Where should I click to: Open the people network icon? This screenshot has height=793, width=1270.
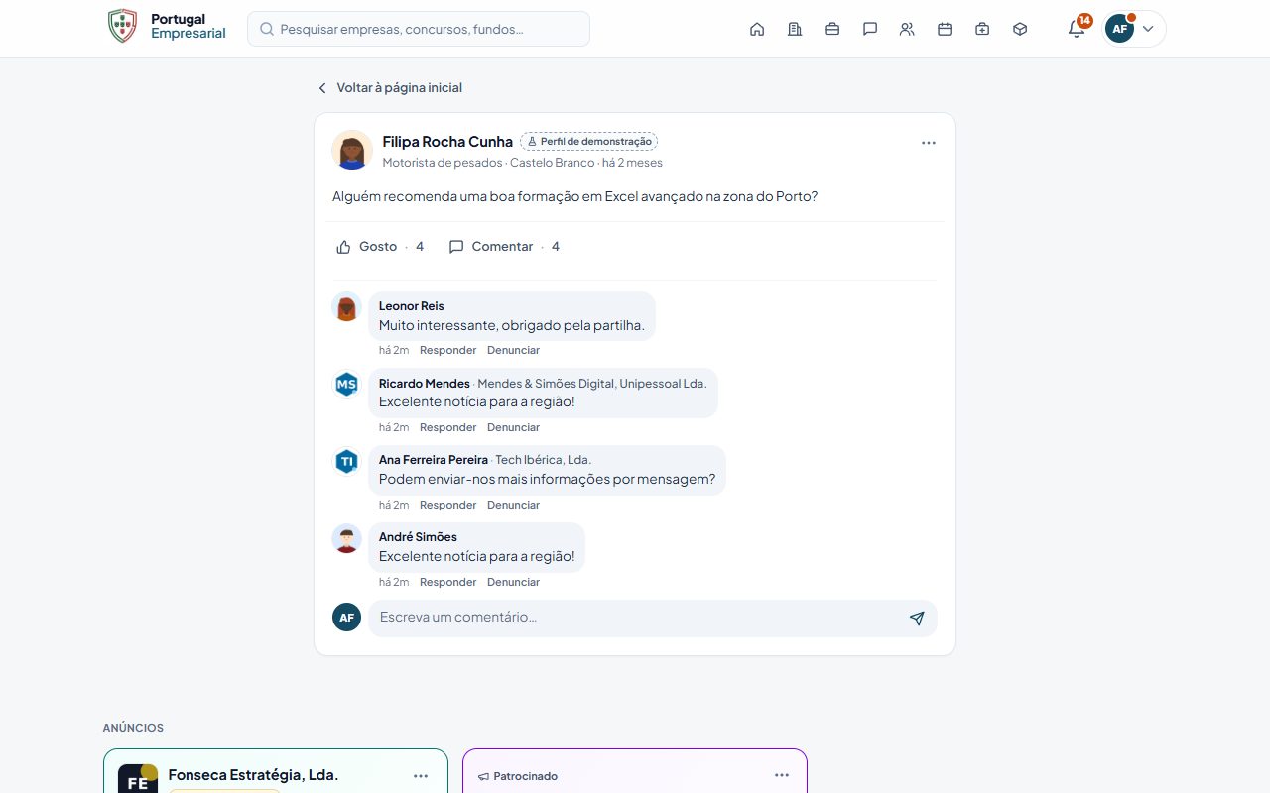[907, 29]
